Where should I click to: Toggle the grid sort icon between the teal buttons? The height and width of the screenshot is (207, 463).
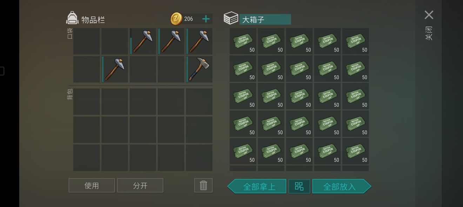[x=299, y=186]
